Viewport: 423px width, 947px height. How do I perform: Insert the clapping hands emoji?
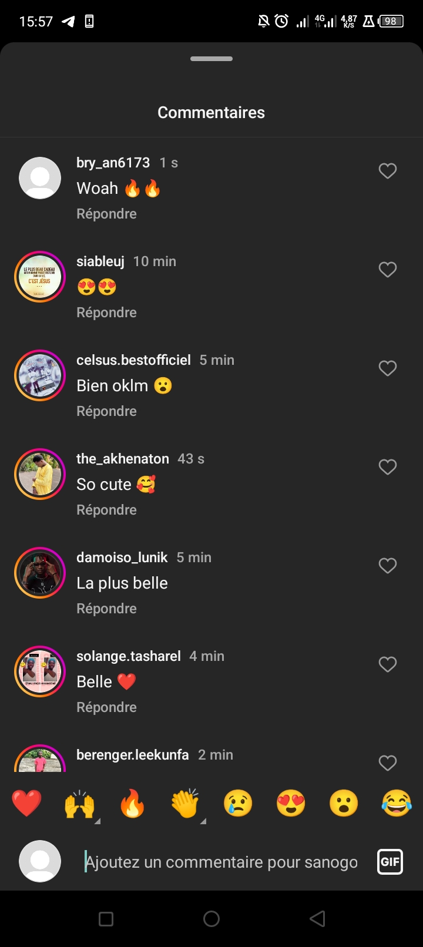[x=185, y=804]
